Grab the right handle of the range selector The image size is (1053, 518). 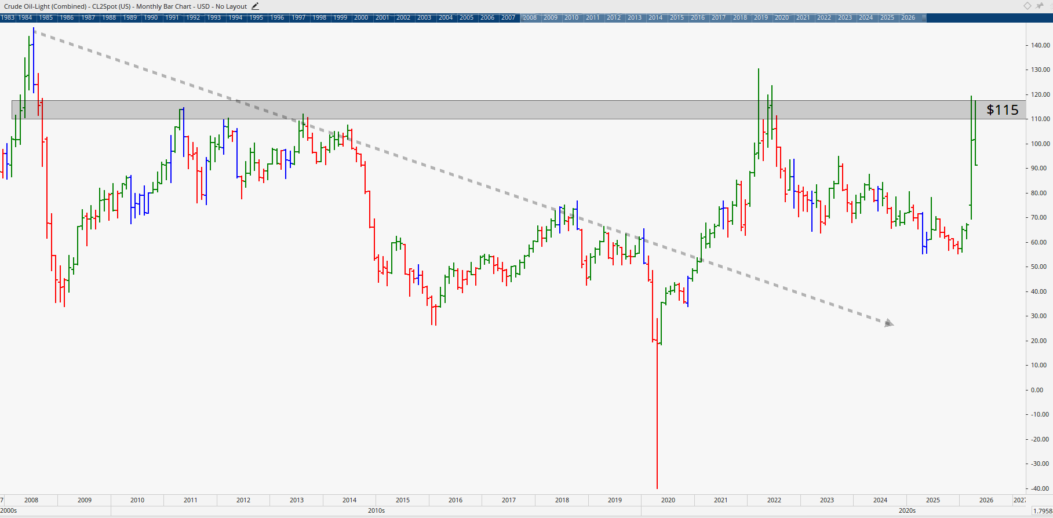[x=924, y=18]
